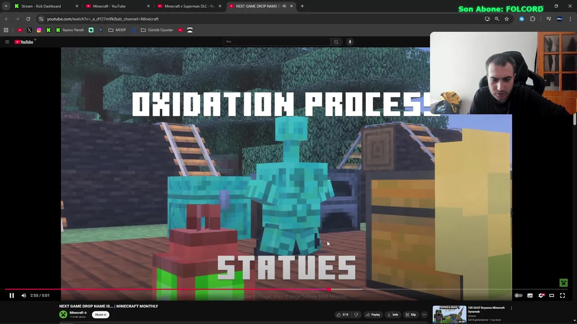Turn on subtitles with captions icon
577x324 pixels.
pos(530,296)
